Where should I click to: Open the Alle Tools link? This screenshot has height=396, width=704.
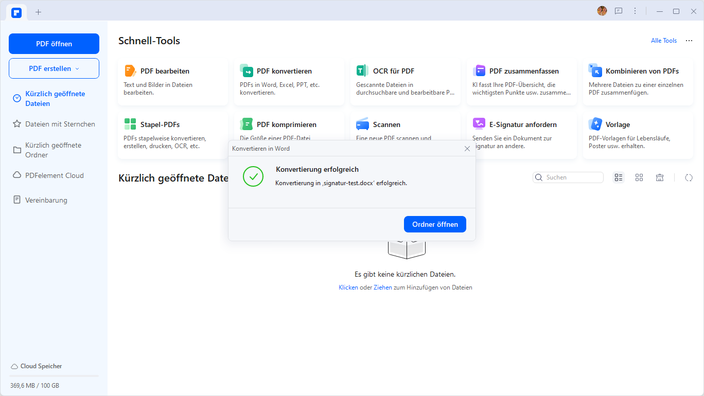coord(664,41)
